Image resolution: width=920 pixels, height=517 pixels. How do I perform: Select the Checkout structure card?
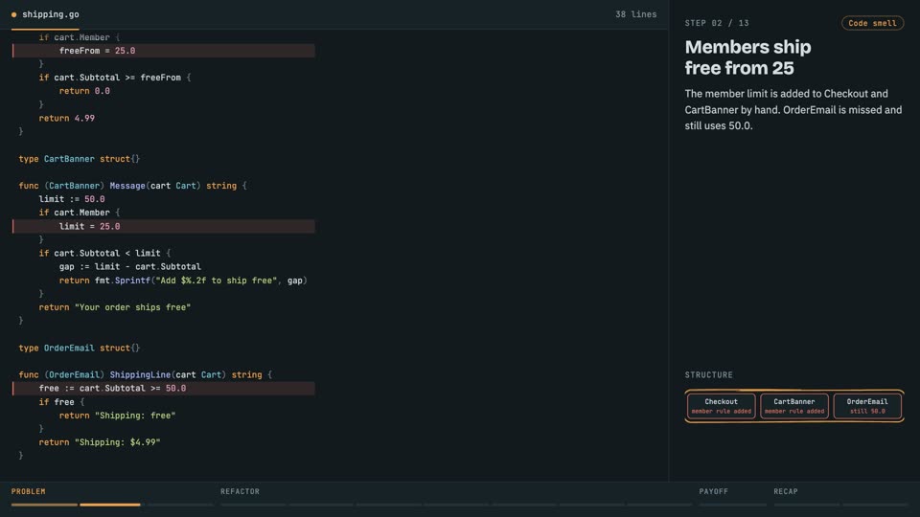[x=721, y=406]
